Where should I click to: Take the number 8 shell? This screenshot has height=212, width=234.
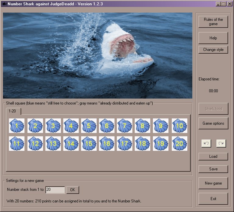point(143,125)
